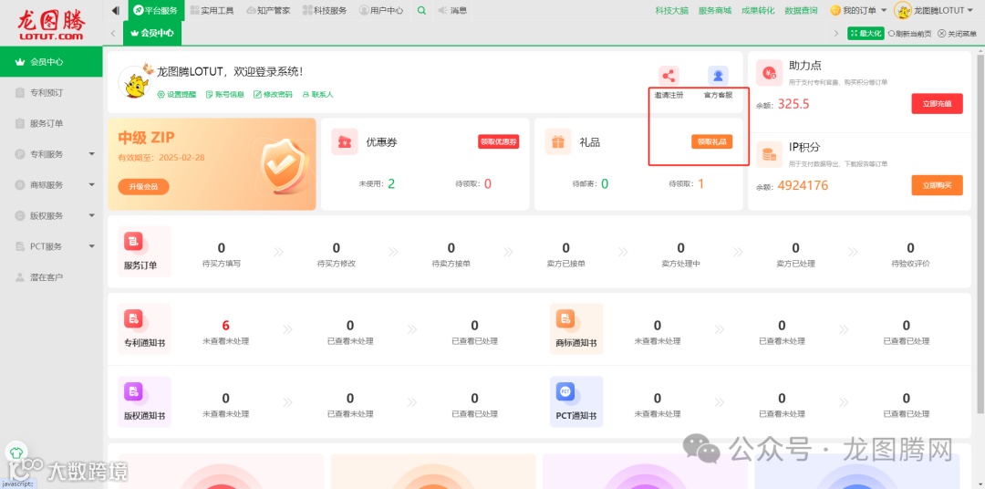Open the search magnifier icon in top bar
985x489 pixels.
coord(421,10)
